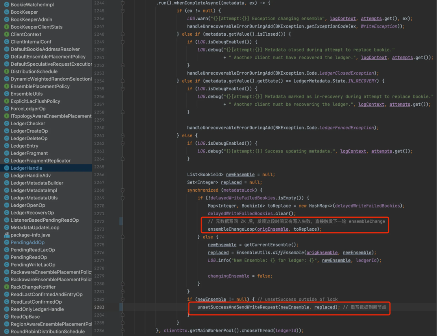Viewport: 437px width, 336px height.
Task: Click the interface icon beside BookKeeperClientStats
Action: pyautogui.click(x=7, y=27)
